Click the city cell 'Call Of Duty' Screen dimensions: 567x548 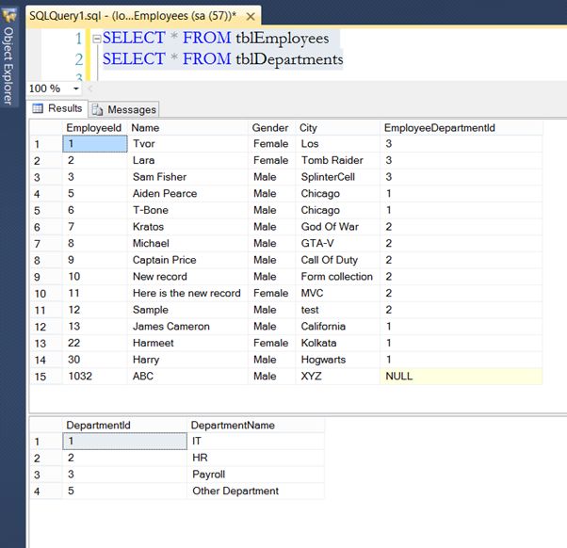pyautogui.click(x=337, y=260)
